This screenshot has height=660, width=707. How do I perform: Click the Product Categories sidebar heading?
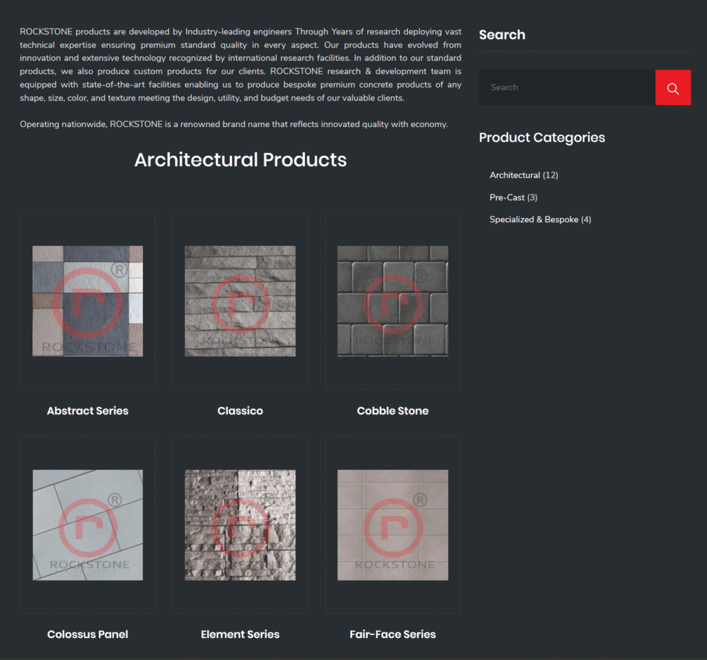click(542, 137)
